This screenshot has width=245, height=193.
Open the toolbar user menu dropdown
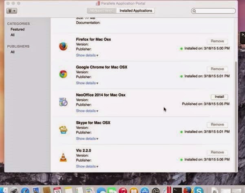pyautogui.click(x=12, y=11)
